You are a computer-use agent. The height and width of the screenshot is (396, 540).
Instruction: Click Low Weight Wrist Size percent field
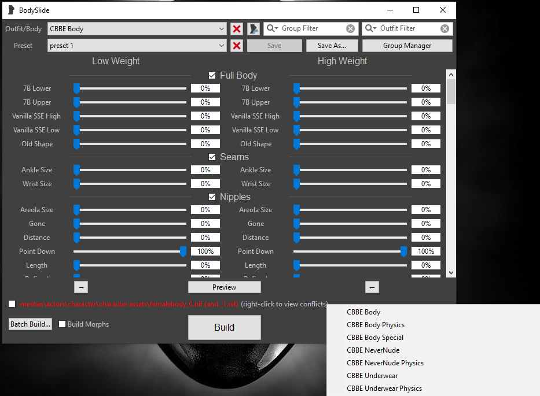pyautogui.click(x=205, y=184)
